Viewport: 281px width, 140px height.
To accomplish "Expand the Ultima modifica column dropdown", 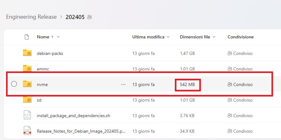I will (x=168, y=37).
